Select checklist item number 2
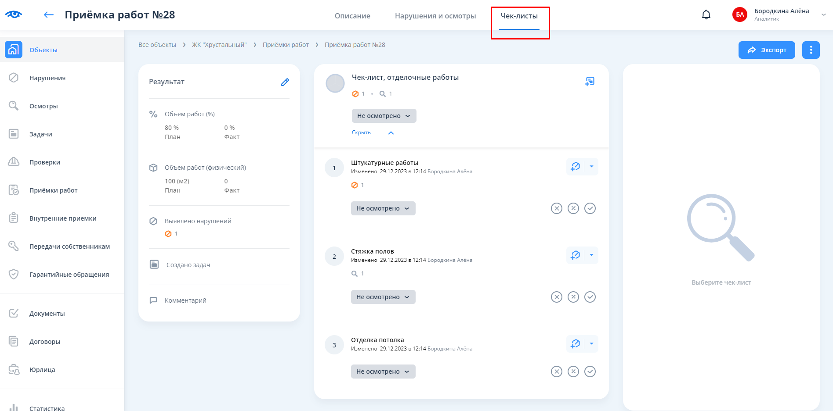Viewport: 833px width, 411px height. [334, 257]
